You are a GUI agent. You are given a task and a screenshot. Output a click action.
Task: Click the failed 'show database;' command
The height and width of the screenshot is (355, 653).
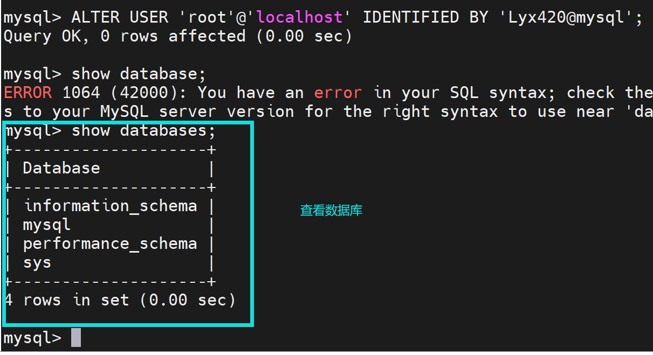(139, 74)
